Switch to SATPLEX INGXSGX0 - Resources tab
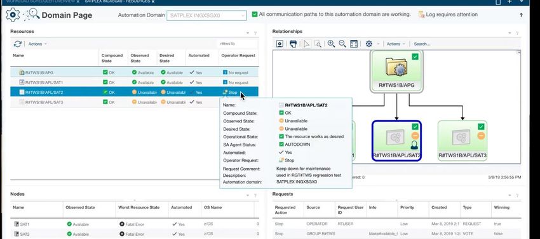540x239 pixels. point(117,1)
